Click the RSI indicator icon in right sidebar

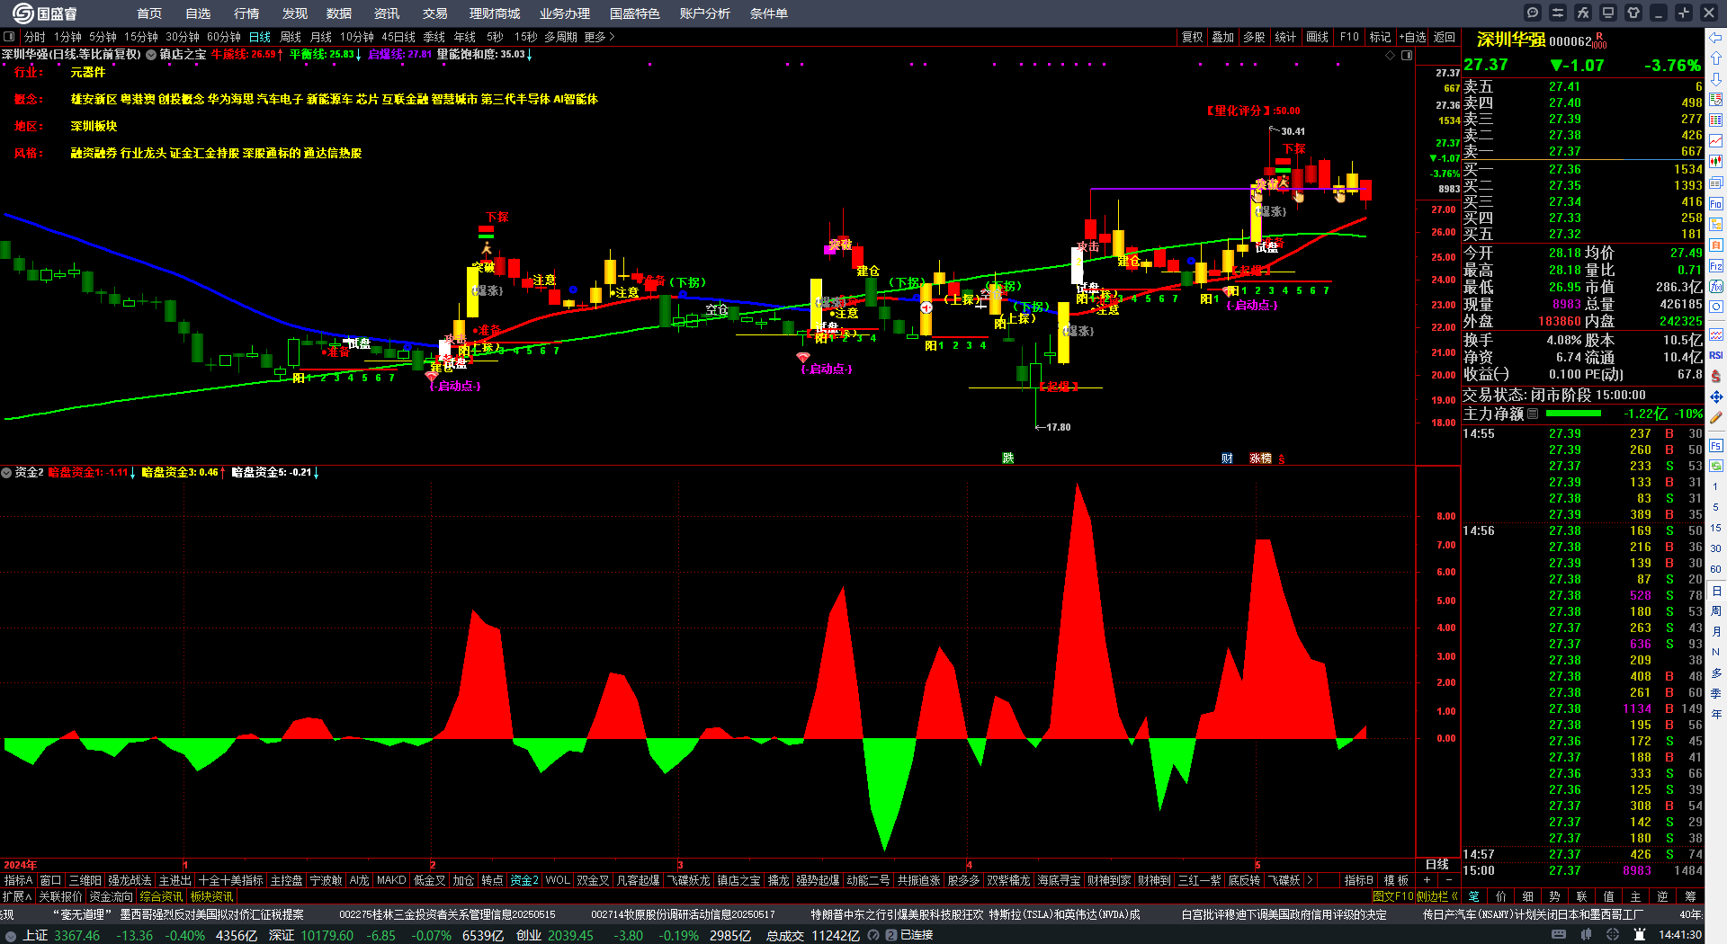pyautogui.click(x=1716, y=355)
